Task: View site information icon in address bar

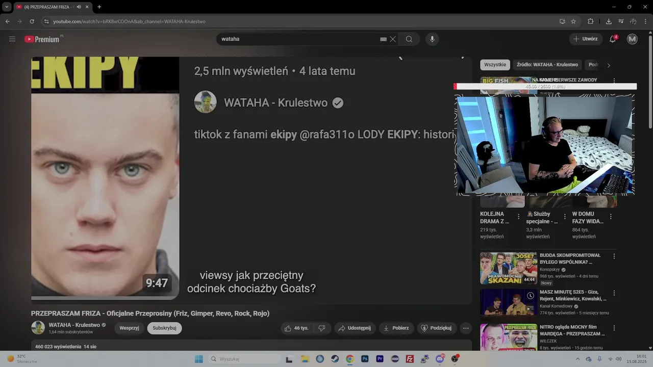Action: 46,21
